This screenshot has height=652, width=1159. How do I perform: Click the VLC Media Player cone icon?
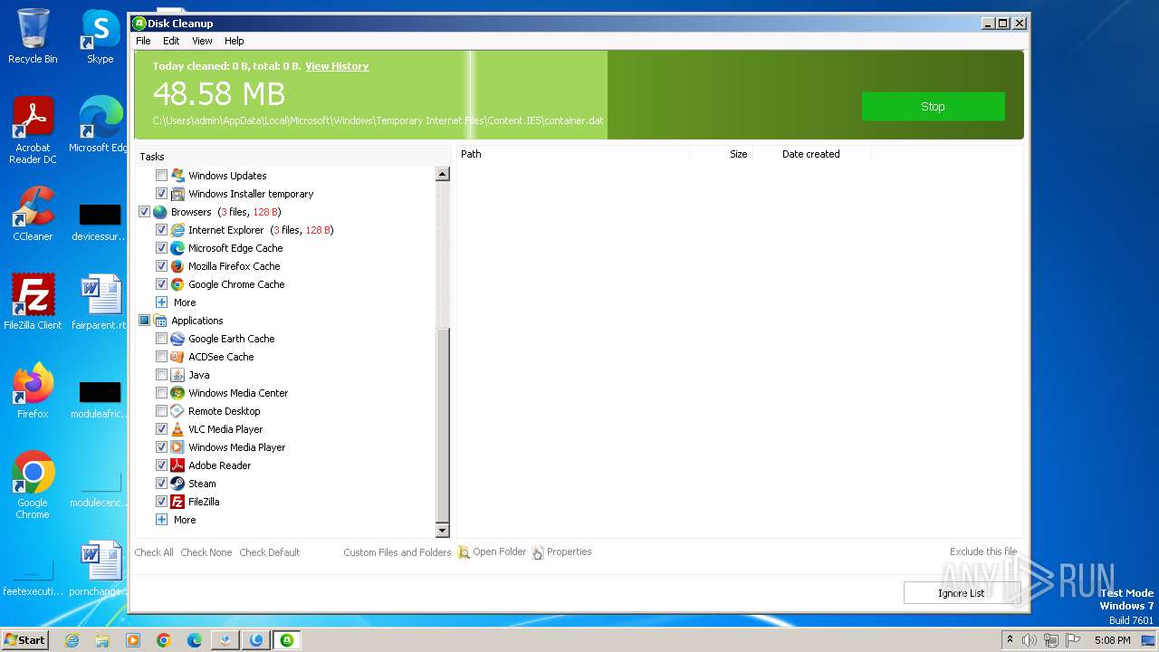coord(177,429)
